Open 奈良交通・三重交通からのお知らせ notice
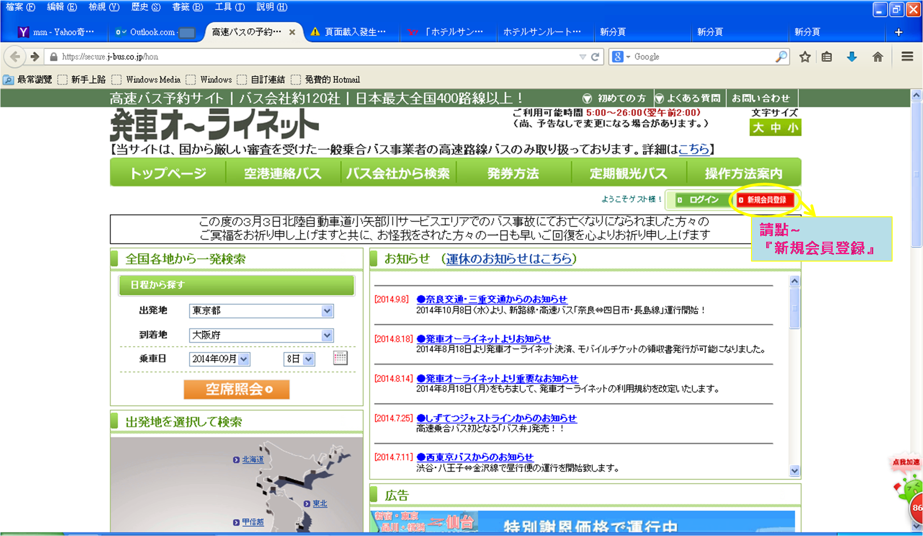This screenshot has width=923, height=536. click(492, 299)
